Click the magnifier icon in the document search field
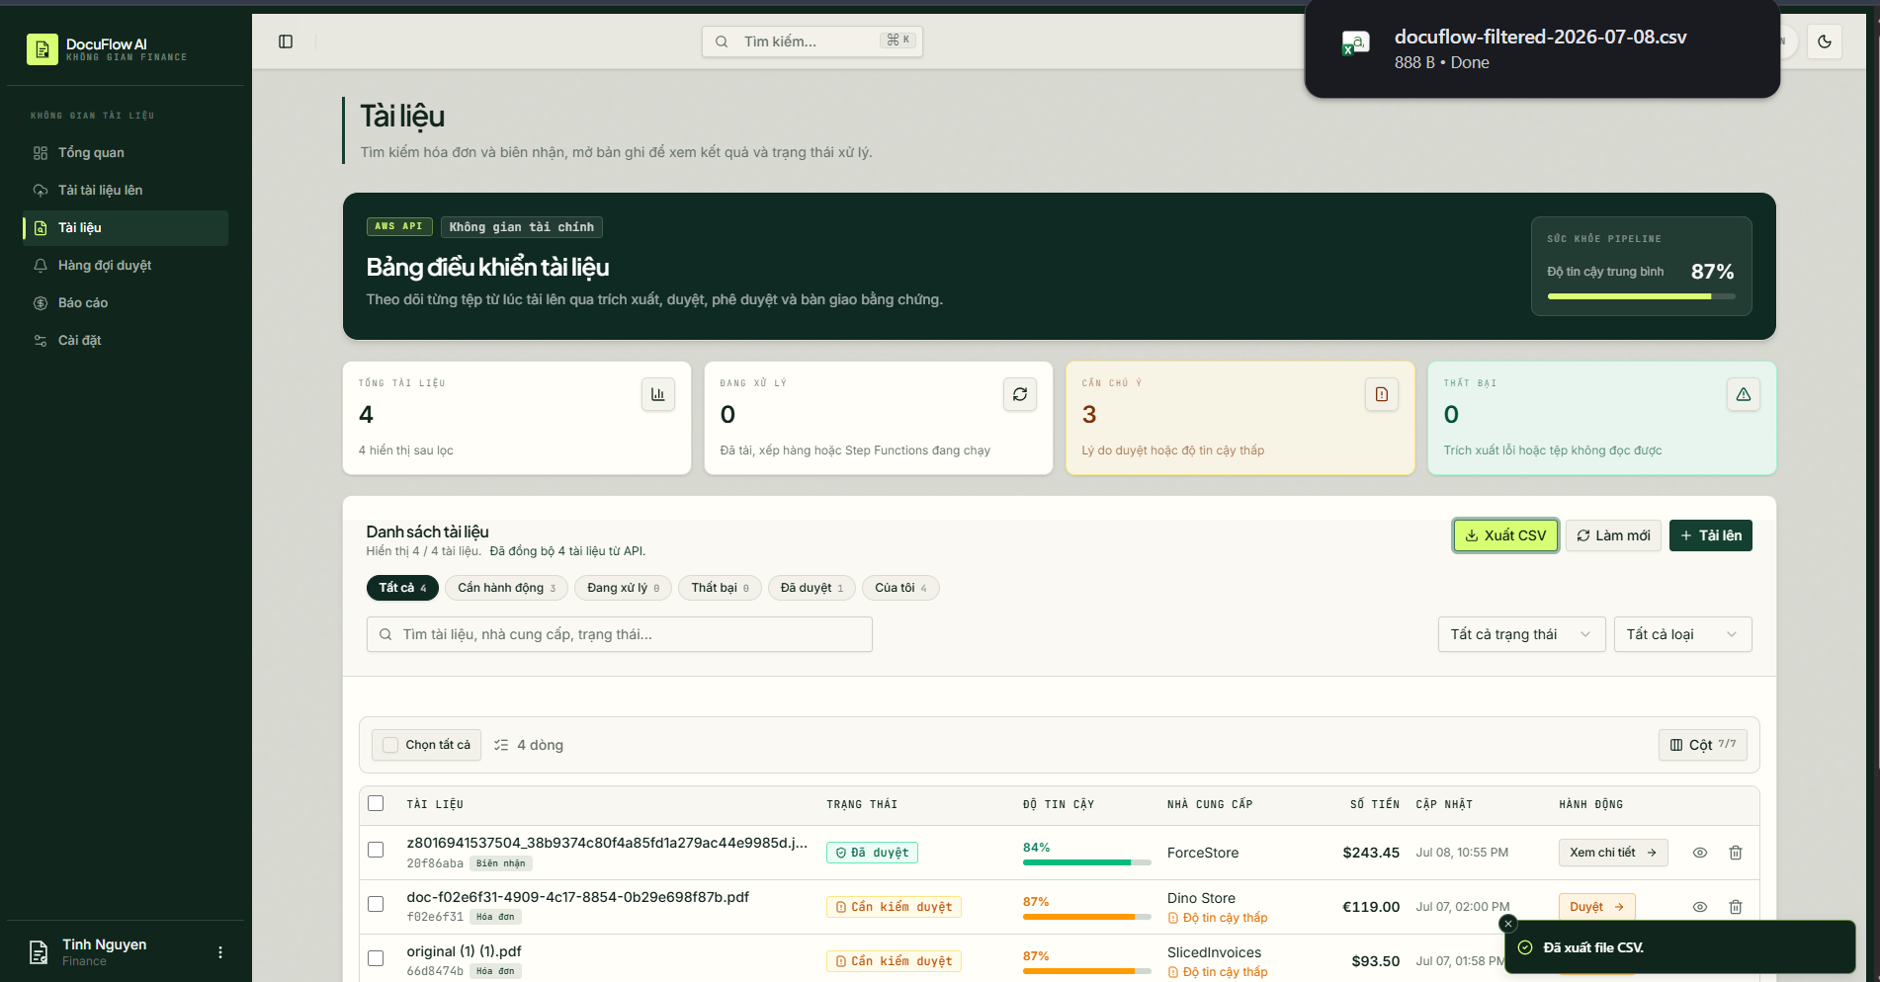1880x982 pixels. 385,634
